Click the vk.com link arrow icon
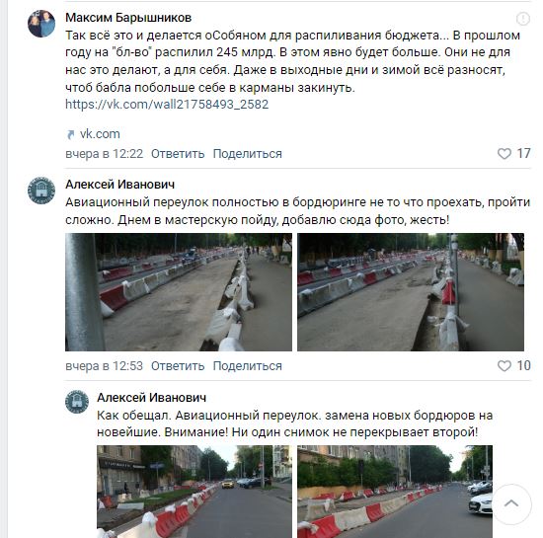 (x=71, y=134)
